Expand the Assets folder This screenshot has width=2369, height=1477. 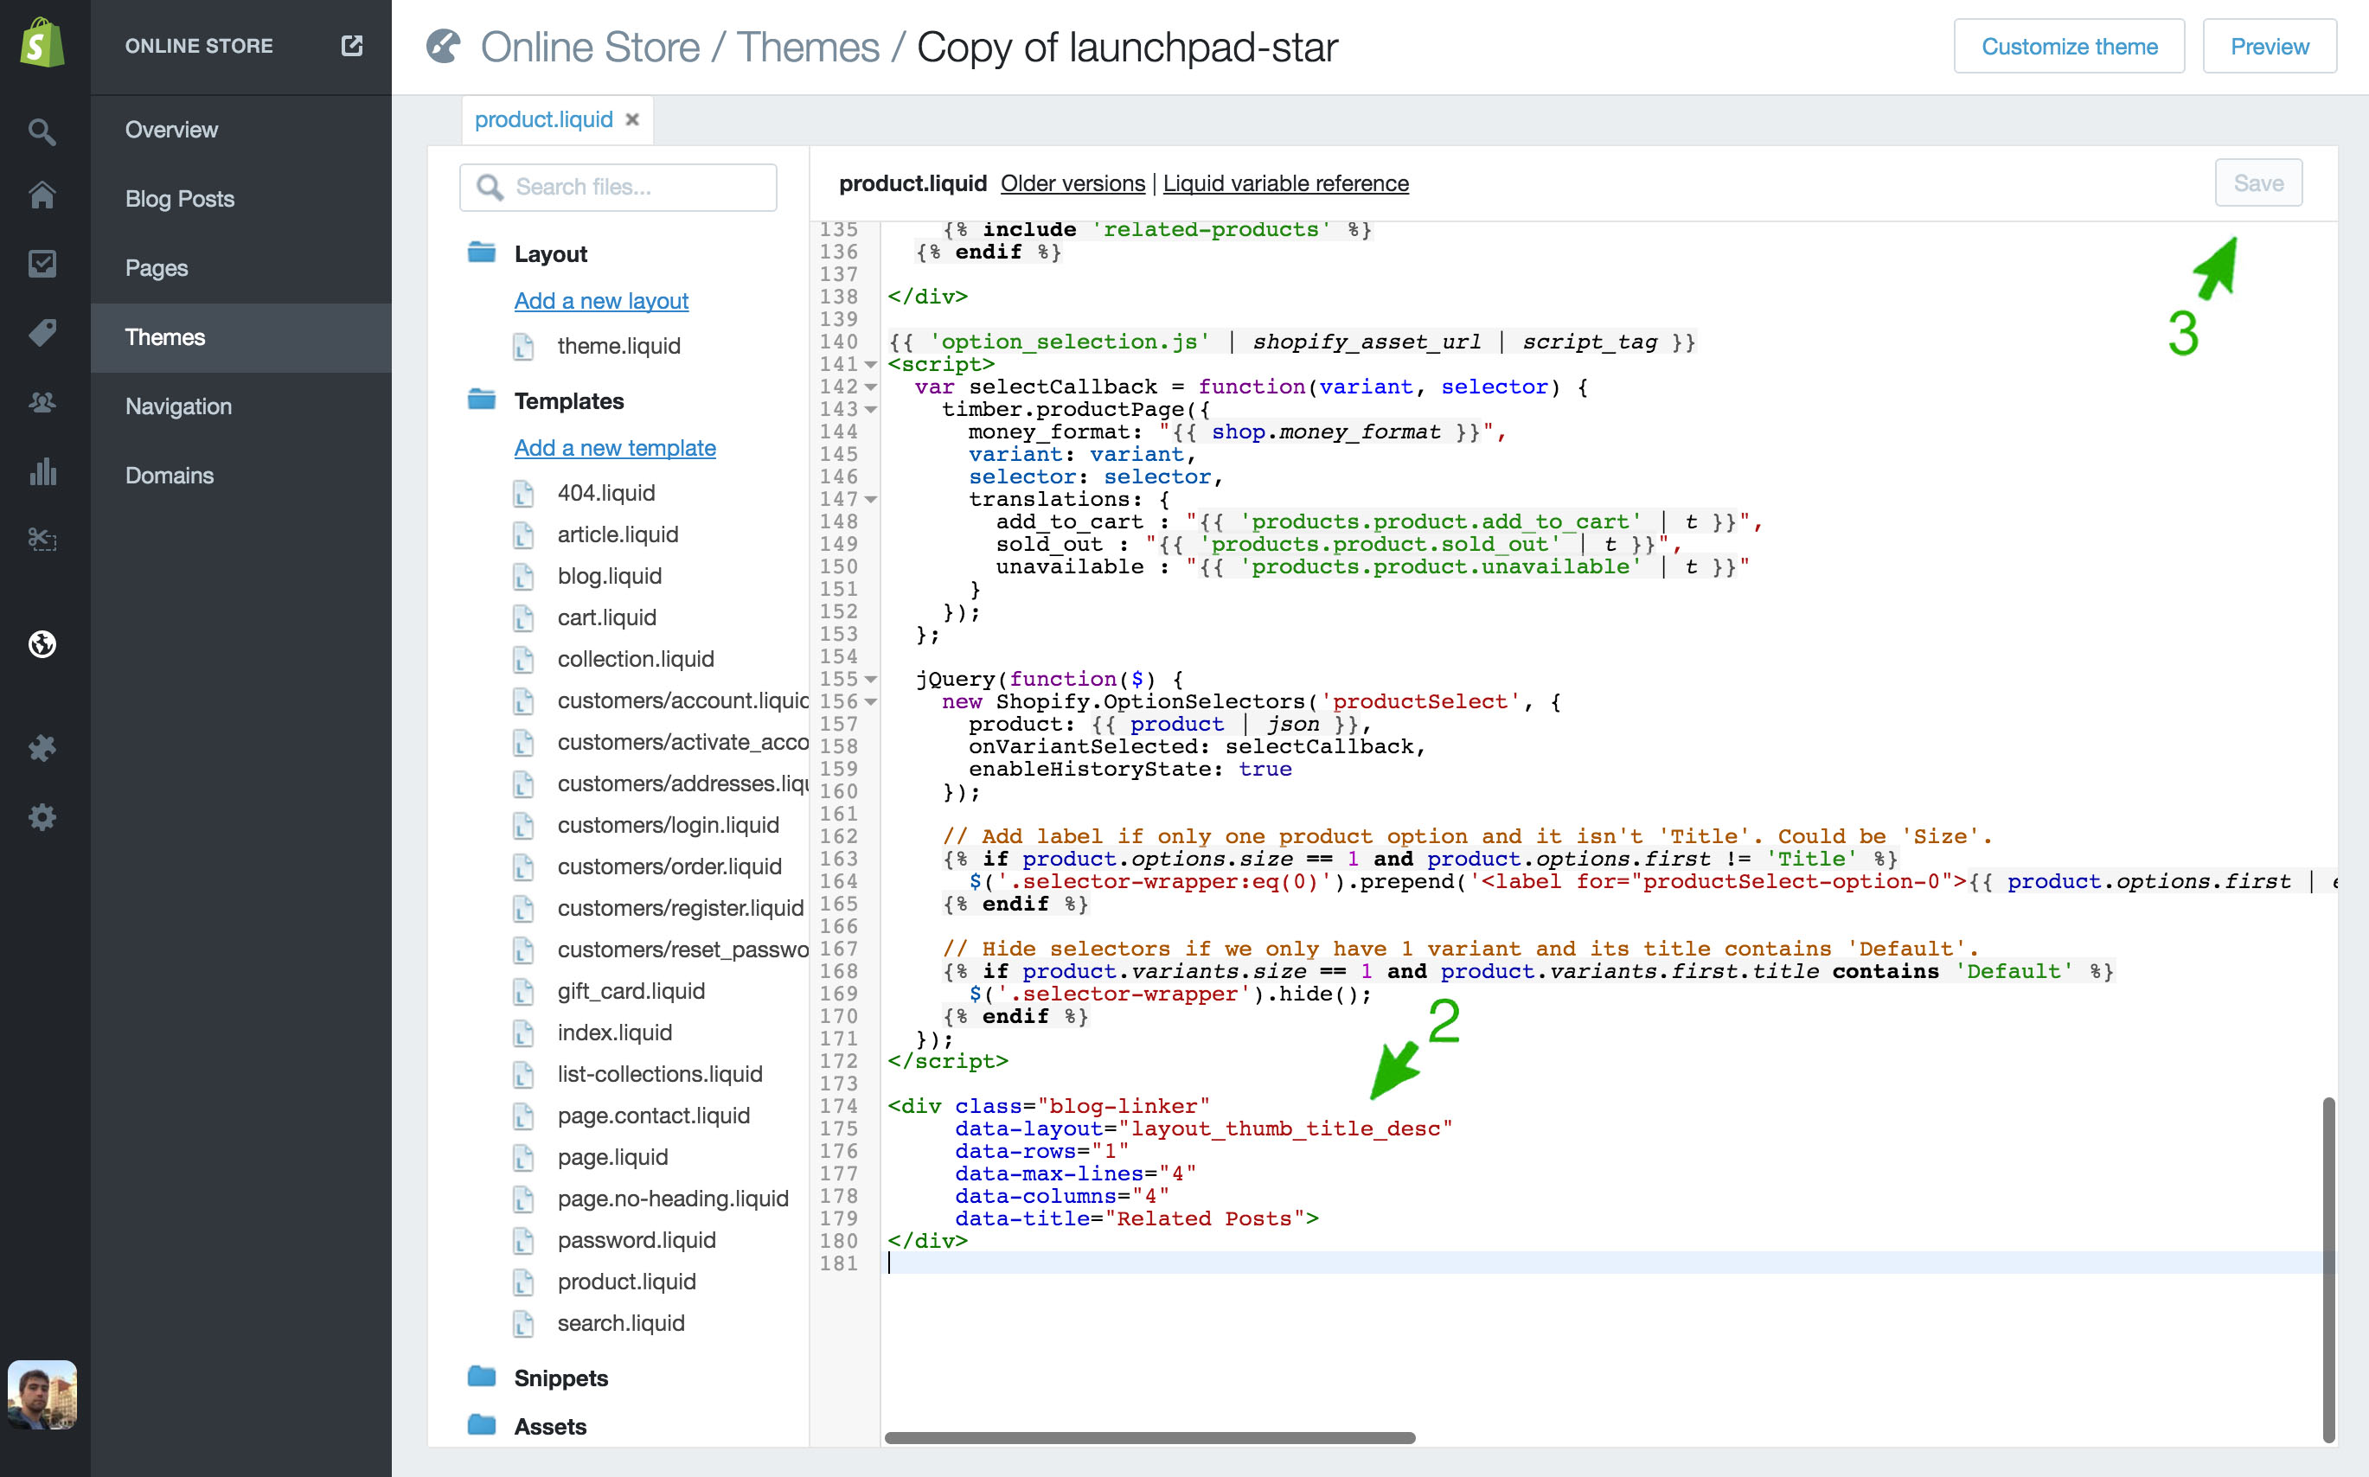point(550,1426)
